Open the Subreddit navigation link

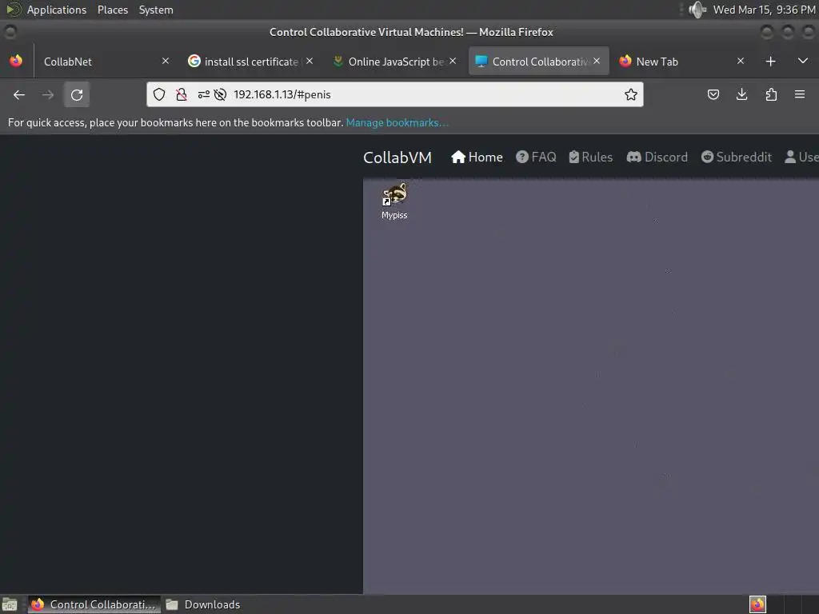coord(737,157)
